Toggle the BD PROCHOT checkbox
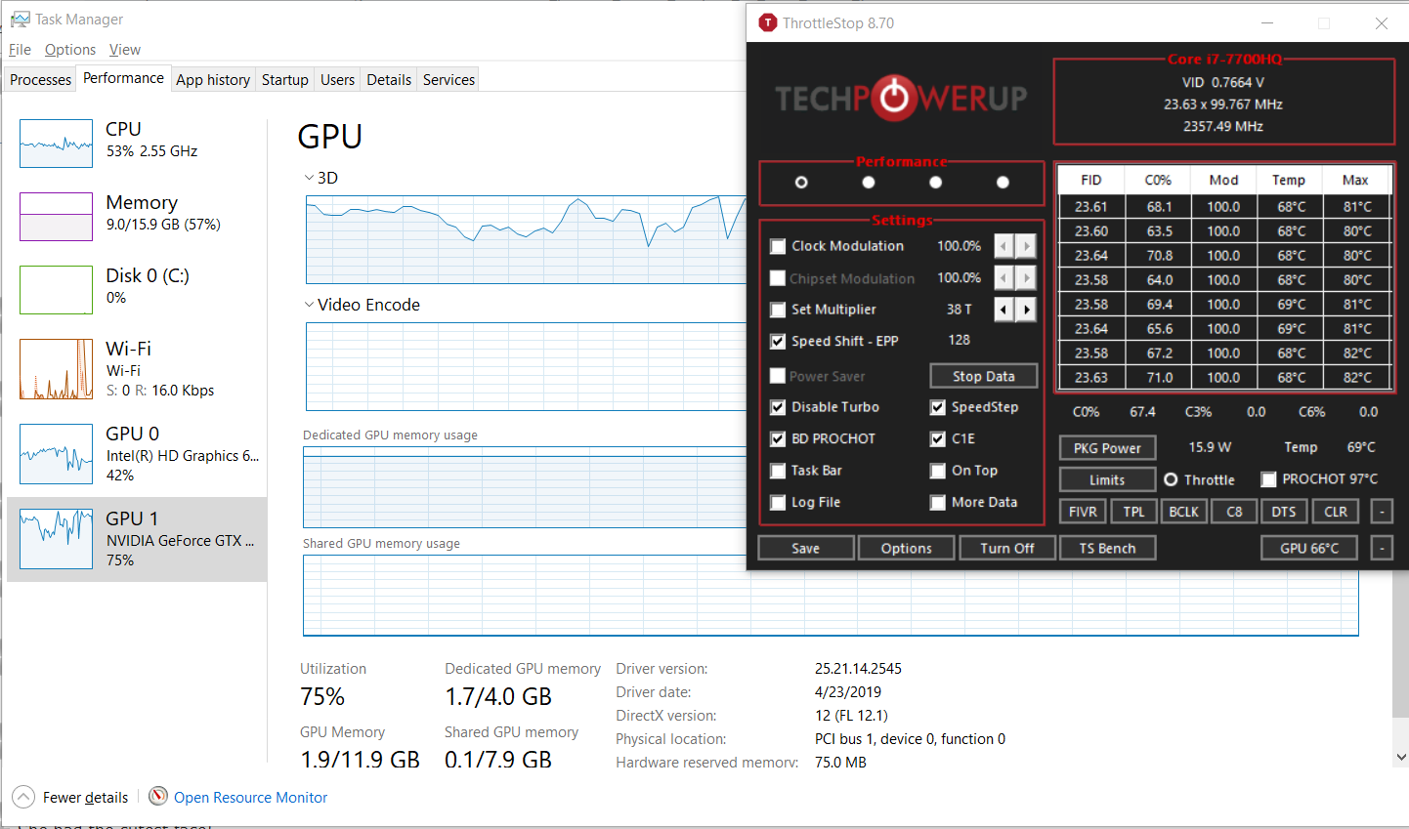 [x=778, y=438]
